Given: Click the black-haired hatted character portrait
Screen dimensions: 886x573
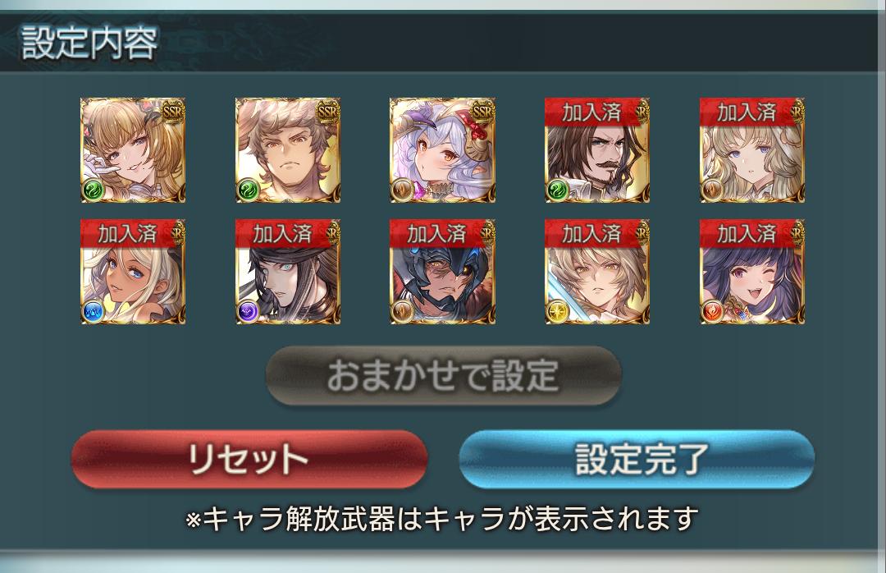Looking at the screenshot, I should 288,272.
